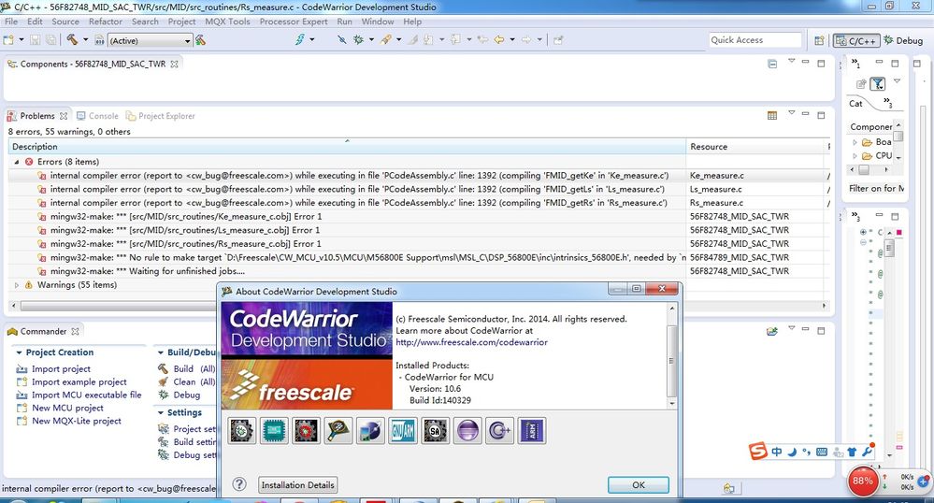Image resolution: width=934 pixels, height=503 pixels.
Task: Click the SA plugin icon in the About dialog
Action: [435, 430]
